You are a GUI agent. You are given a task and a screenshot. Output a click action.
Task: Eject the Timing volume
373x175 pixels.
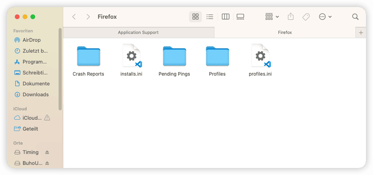47,152
